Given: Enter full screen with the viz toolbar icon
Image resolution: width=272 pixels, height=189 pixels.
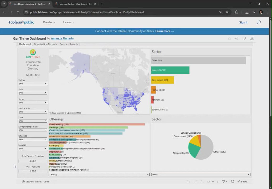Looking at the screenshot, I should click(232, 182).
